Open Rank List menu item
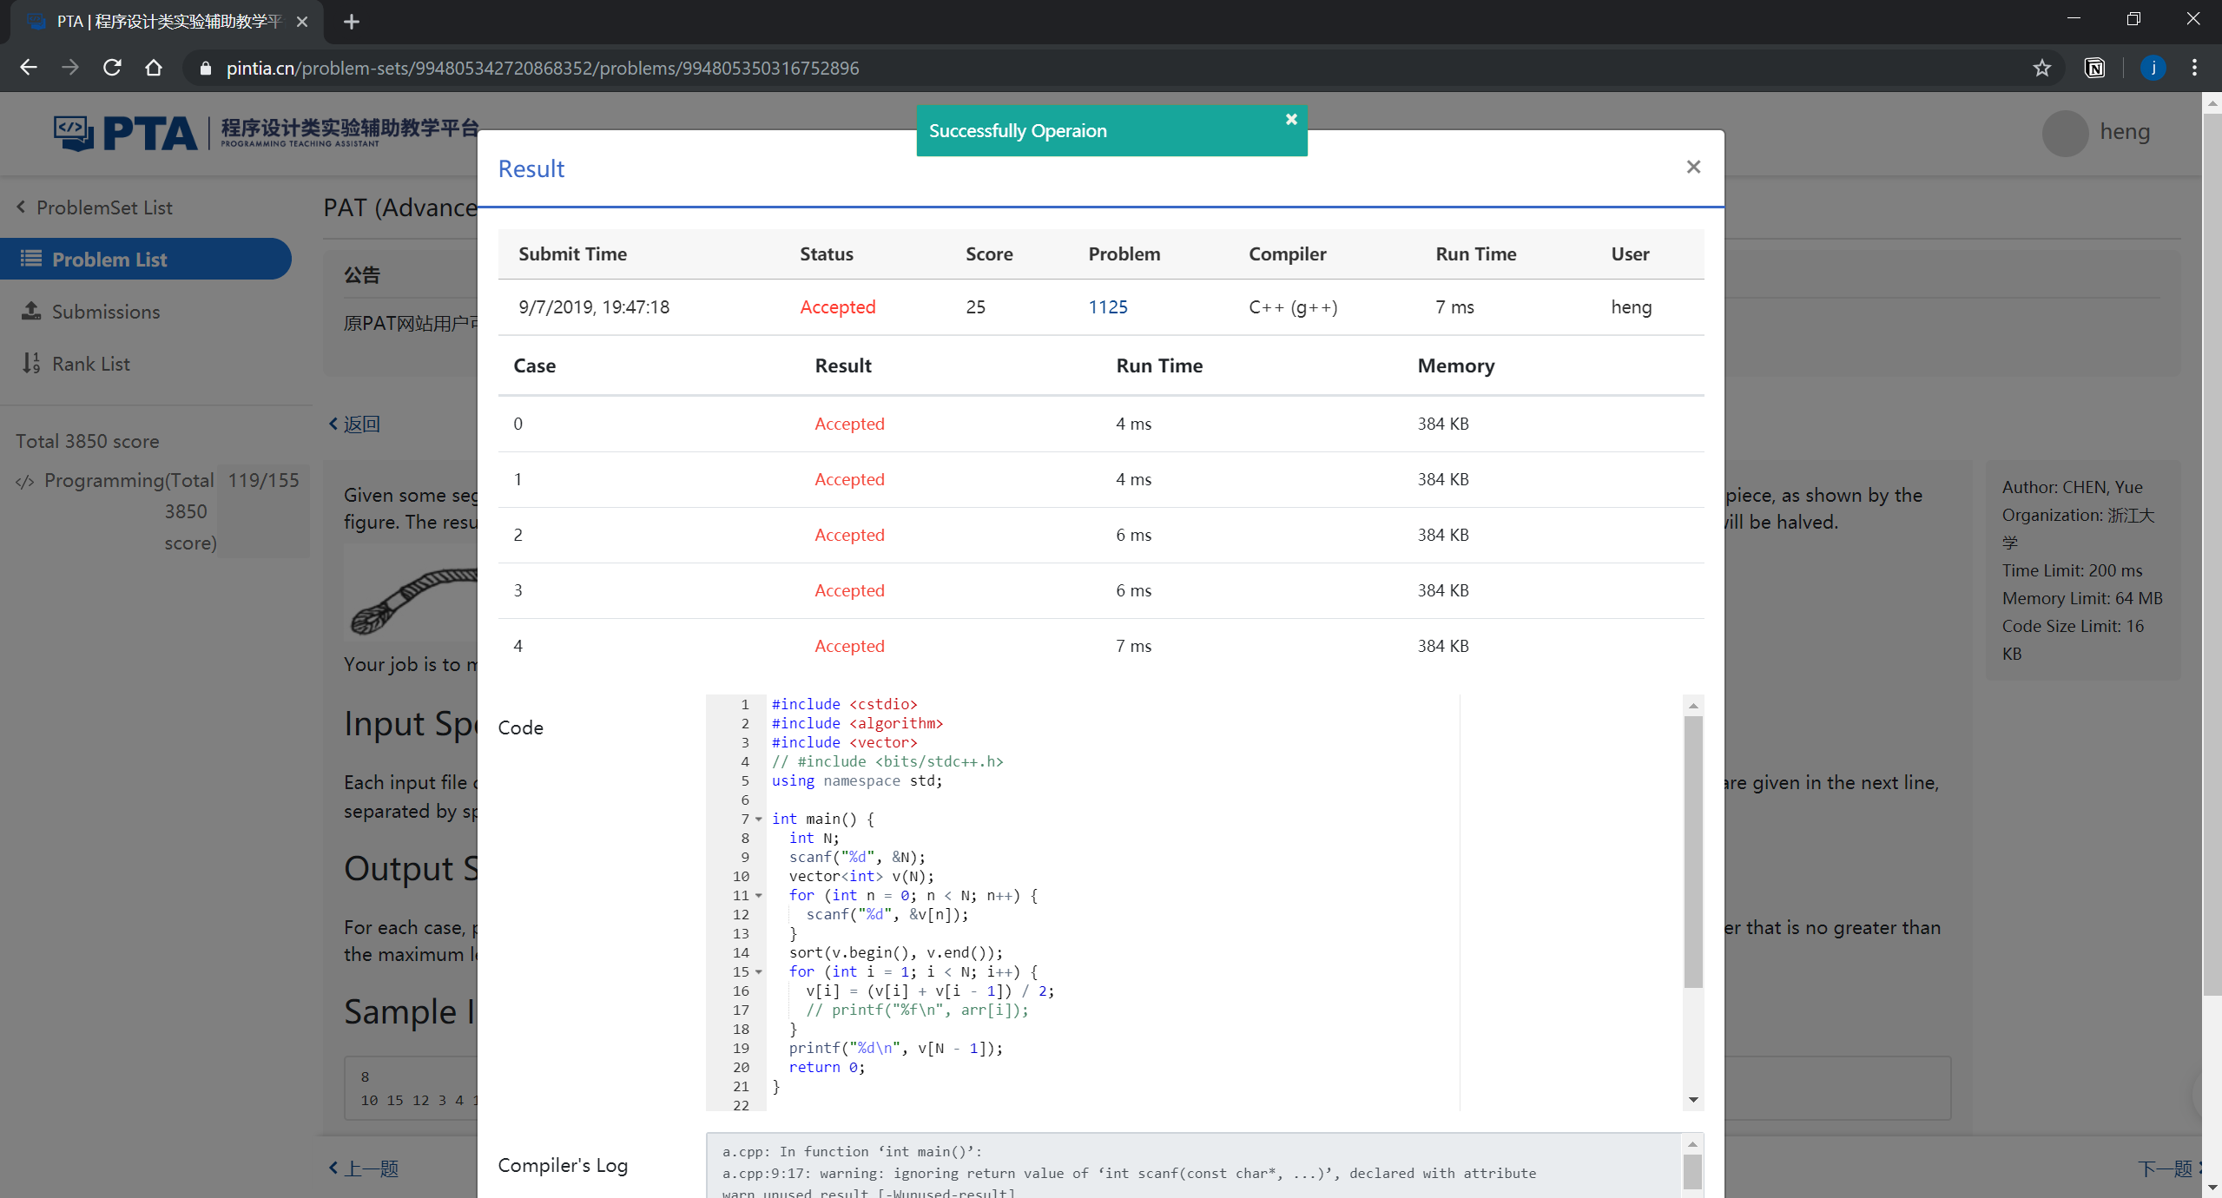 (x=76, y=363)
